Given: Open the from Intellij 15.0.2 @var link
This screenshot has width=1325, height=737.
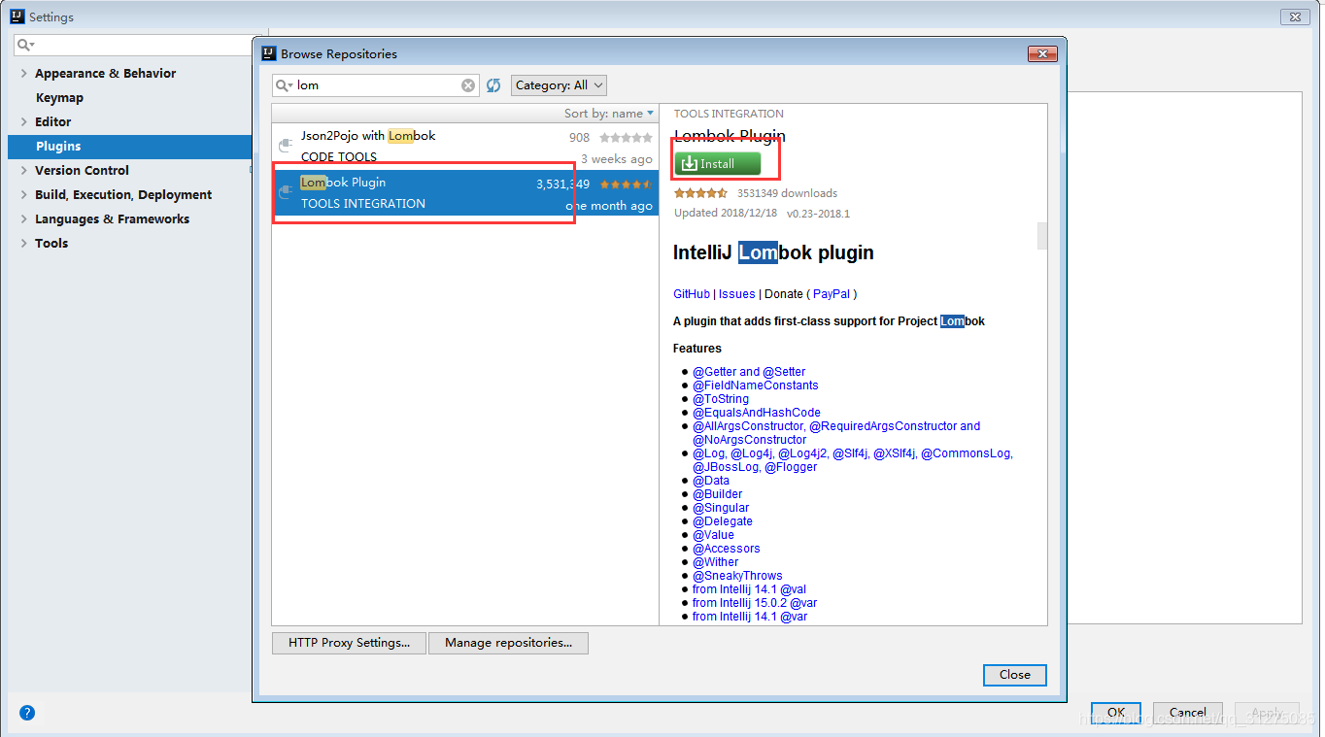Looking at the screenshot, I should (x=755, y=603).
